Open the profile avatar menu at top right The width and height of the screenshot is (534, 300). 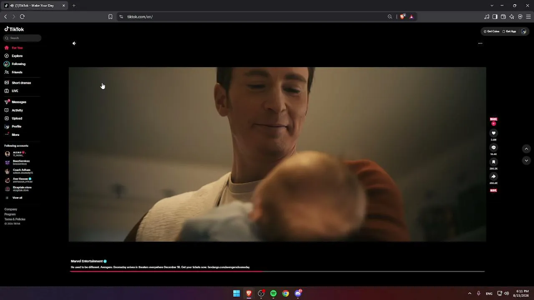(x=524, y=31)
